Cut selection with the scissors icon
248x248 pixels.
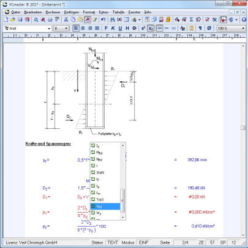click(x=66, y=20)
